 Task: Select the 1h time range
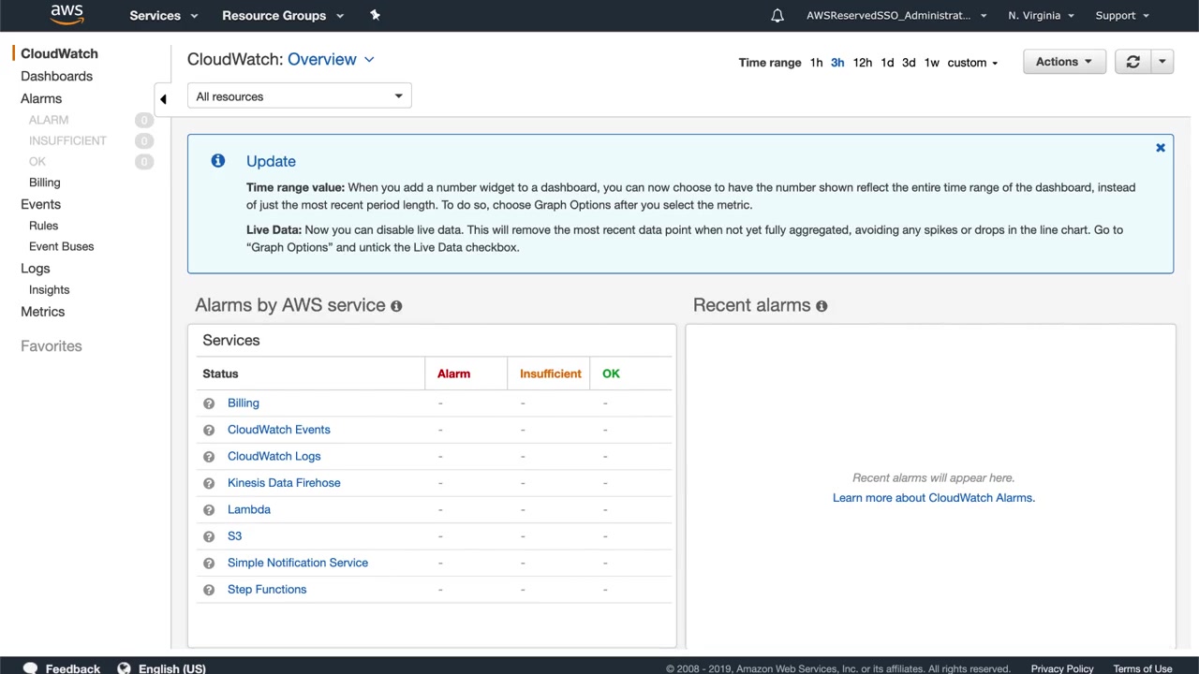click(816, 63)
